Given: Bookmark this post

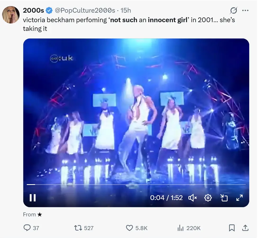Looking at the screenshot, I should coord(232,228).
